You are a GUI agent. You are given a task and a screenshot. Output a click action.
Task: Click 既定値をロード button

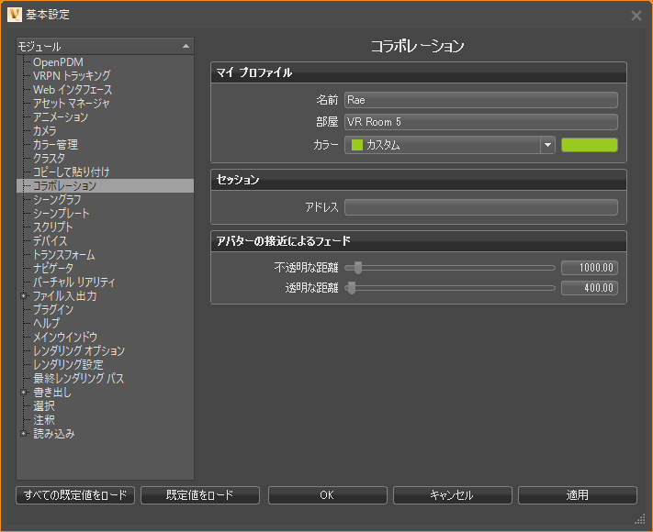[x=200, y=495]
